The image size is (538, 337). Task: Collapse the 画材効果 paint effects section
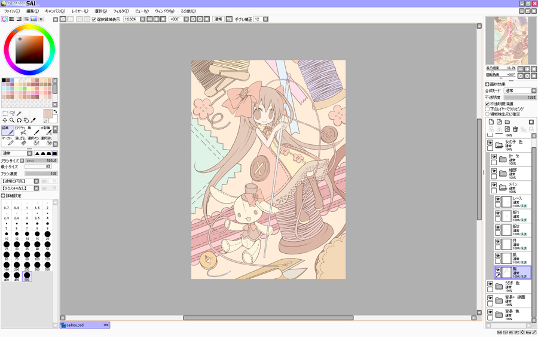pyautogui.click(x=487, y=84)
